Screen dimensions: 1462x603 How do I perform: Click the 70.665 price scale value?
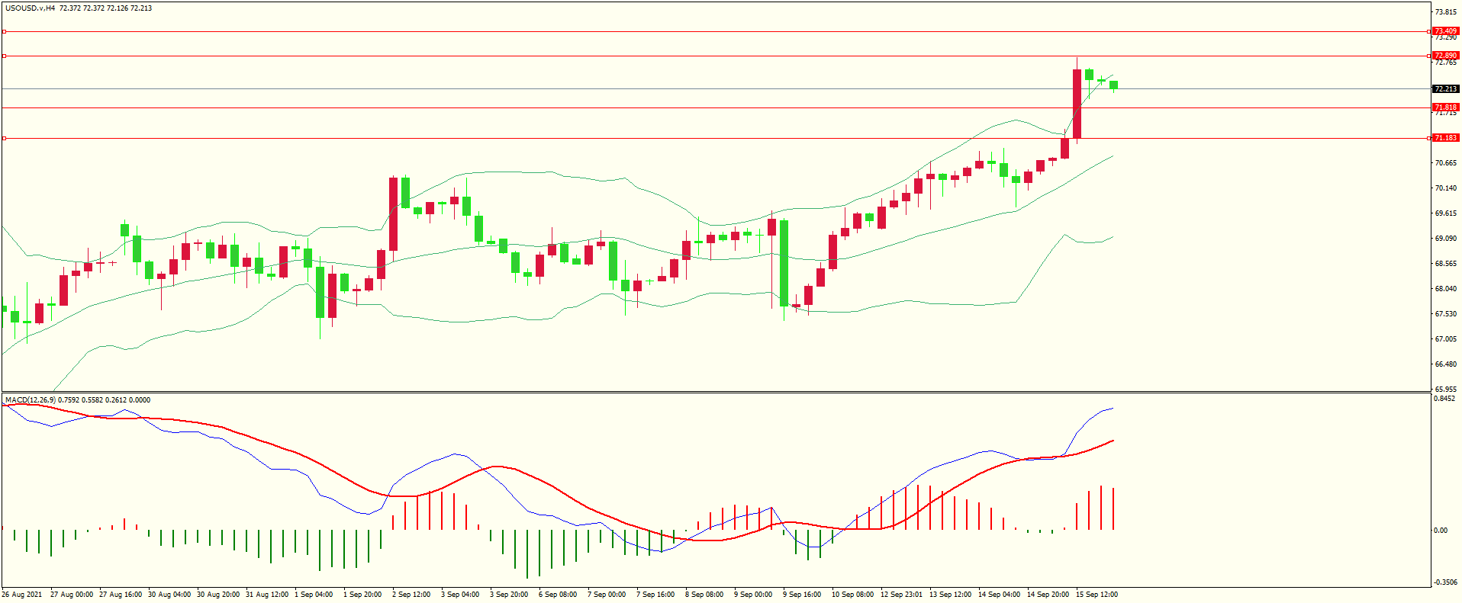[x=1446, y=163]
